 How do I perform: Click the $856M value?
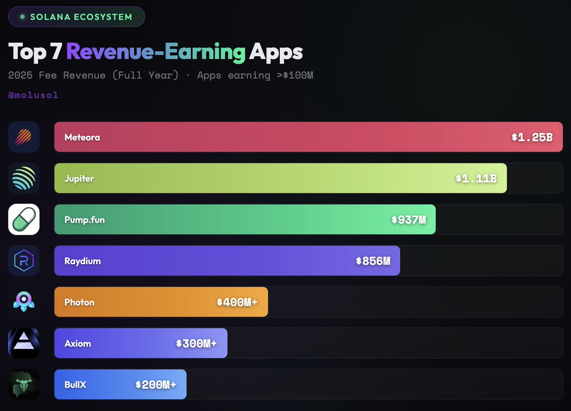373,261
